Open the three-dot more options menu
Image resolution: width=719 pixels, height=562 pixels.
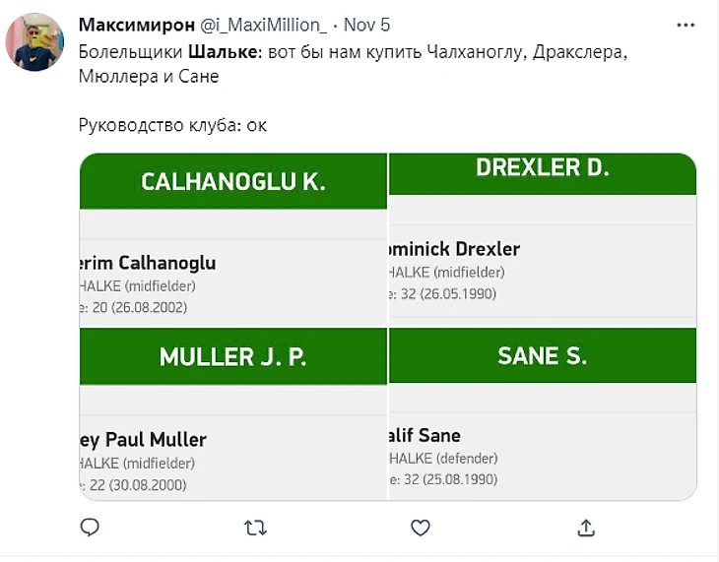pyautogui.click(x=686, y=25)
